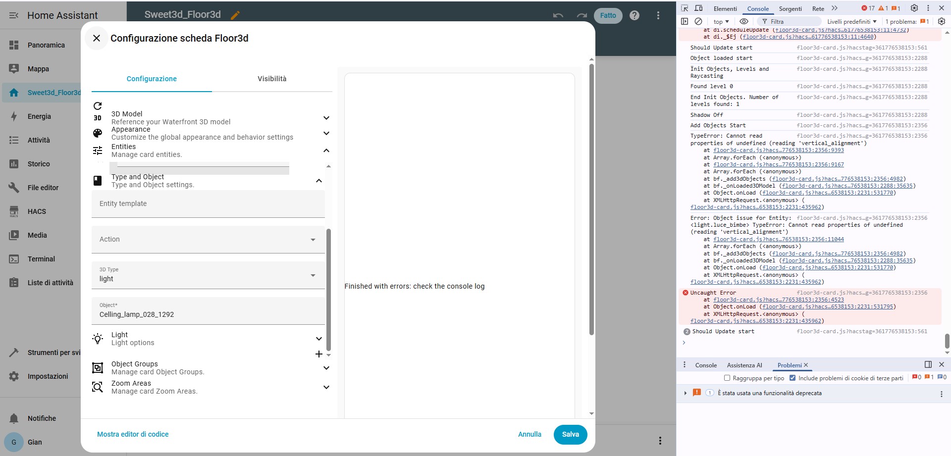
Task: Expand the deprecated feature issue row
Action: pyautogui.click(x=686, y=393)
